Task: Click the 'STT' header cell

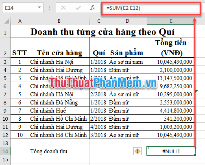Action: coord(20,48)
